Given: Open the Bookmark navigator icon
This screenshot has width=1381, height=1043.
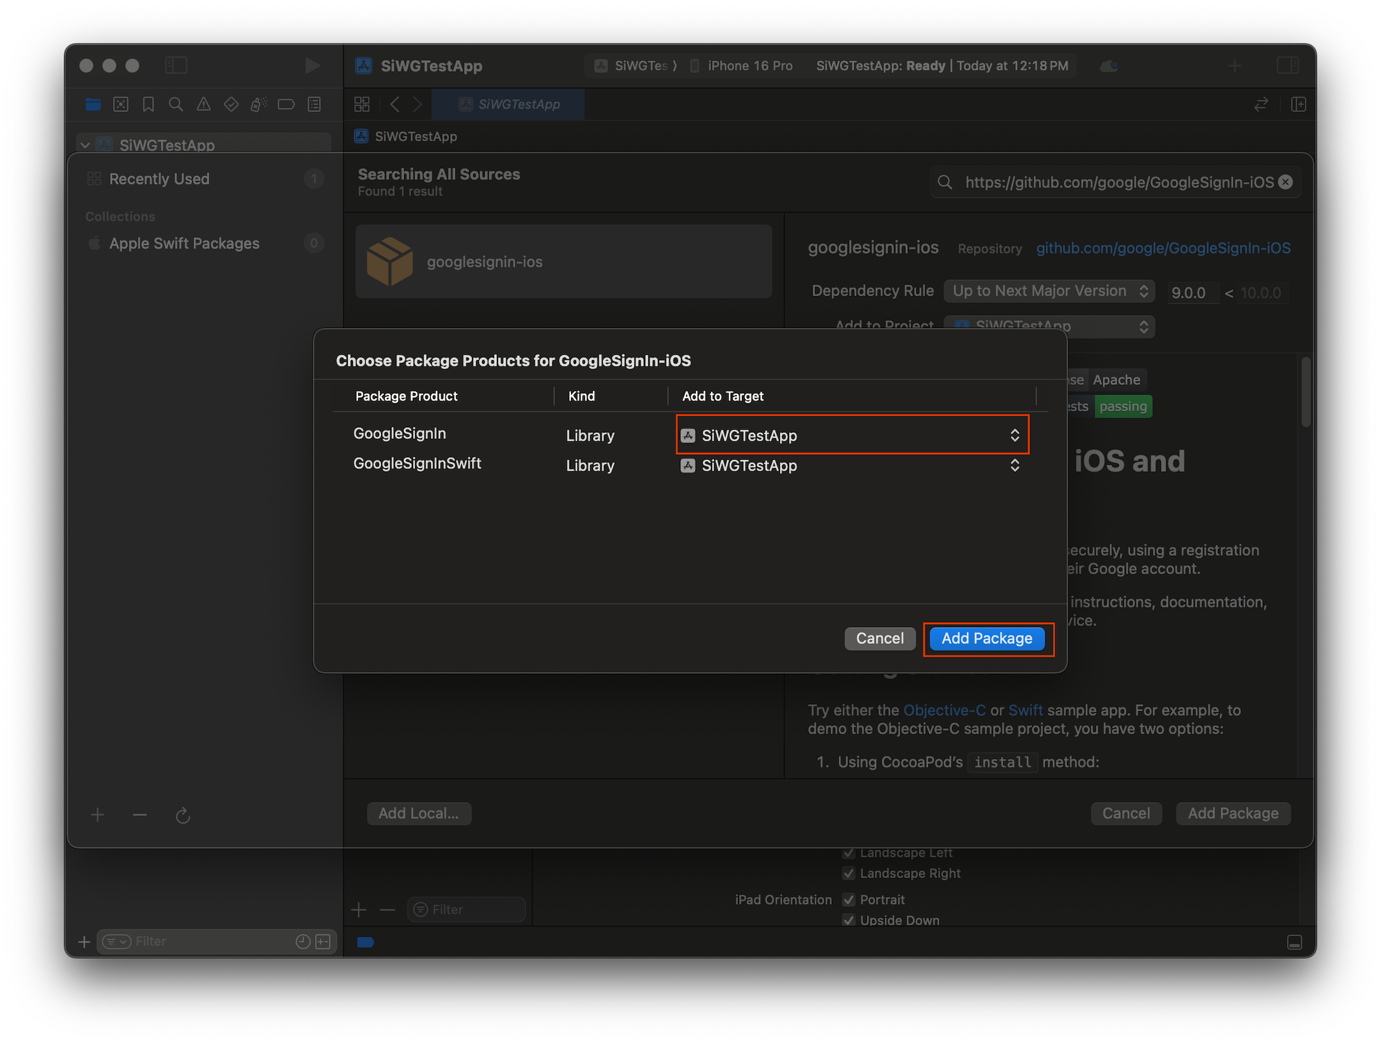Looking at the screenshot, I should (148, 104).
